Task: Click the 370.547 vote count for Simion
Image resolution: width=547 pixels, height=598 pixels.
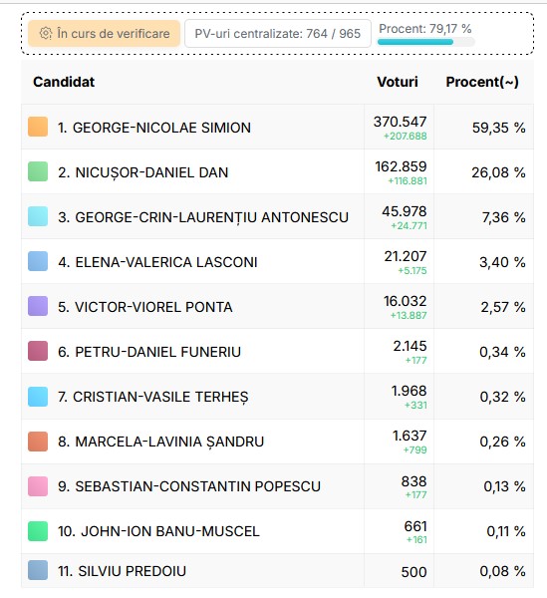Action: point(400,122)
